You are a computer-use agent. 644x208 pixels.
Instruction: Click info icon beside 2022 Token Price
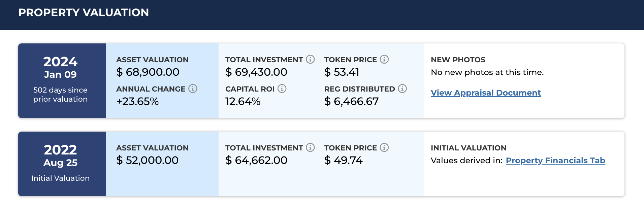[384, 147]
